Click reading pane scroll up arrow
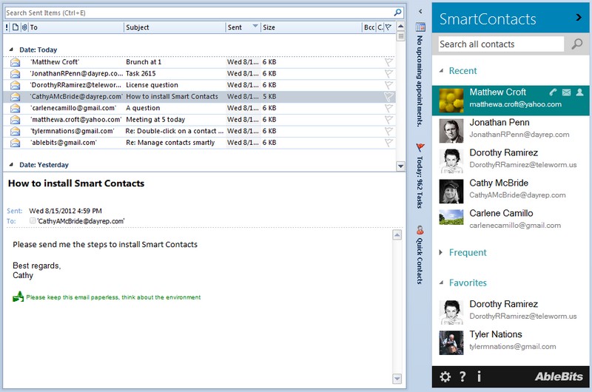The image size is (592, 392). (x=397, y=234)
